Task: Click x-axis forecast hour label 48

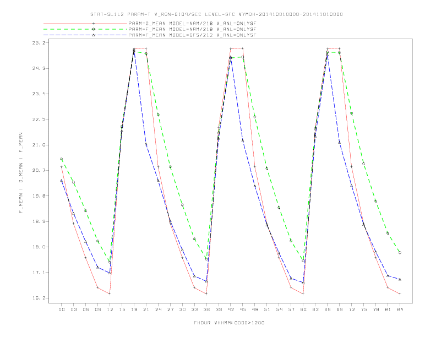Action: pos(255,309)
